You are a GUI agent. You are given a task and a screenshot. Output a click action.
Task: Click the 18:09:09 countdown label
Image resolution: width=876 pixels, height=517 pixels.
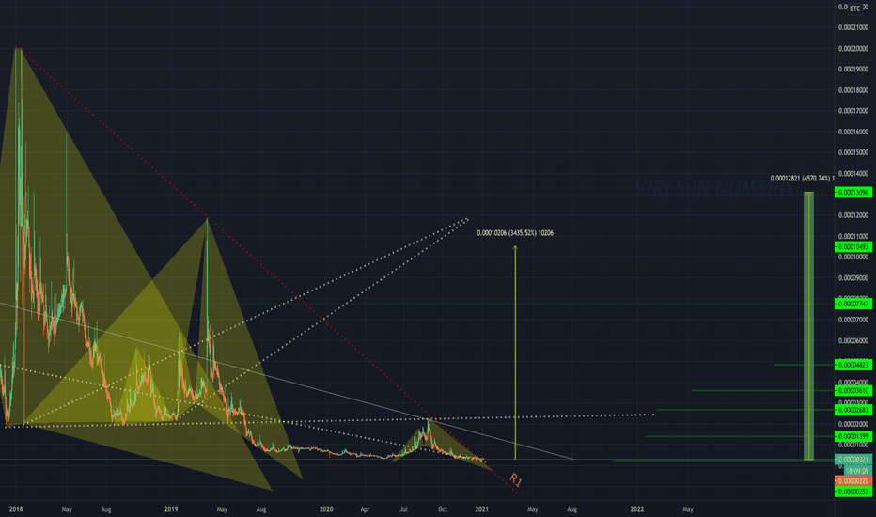pos(855,471)
